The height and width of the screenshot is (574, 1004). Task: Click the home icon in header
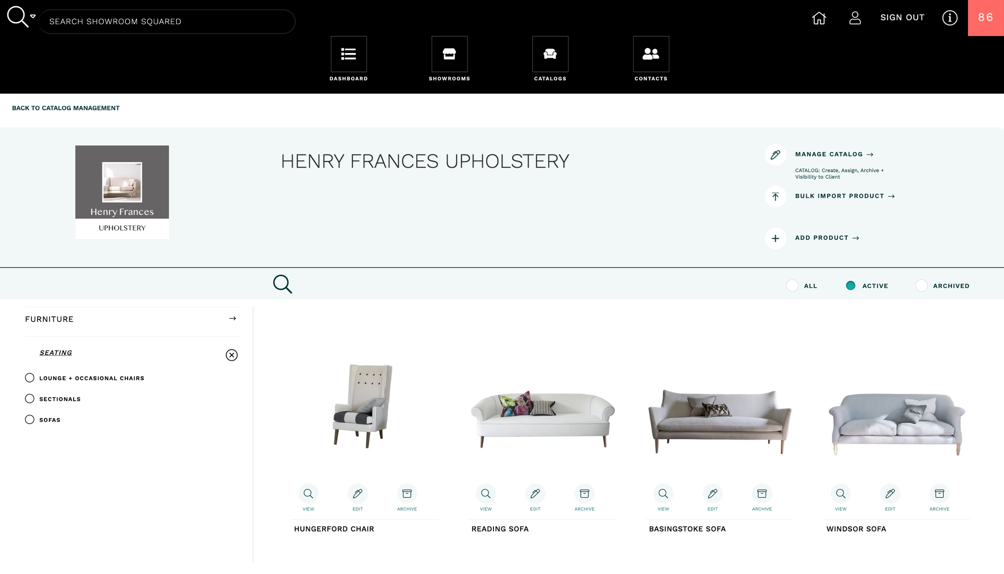pyautogui.click(x=819, y=18)
